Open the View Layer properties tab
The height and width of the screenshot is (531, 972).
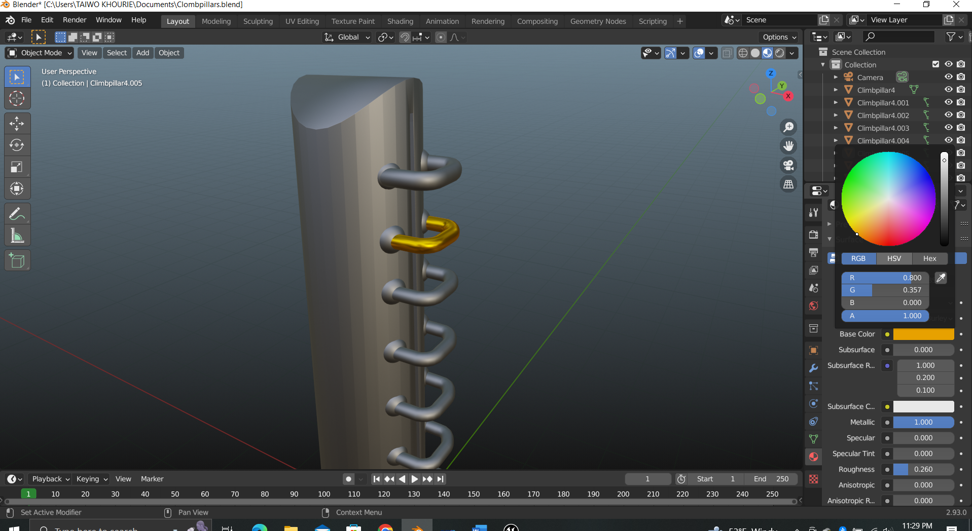814,270
